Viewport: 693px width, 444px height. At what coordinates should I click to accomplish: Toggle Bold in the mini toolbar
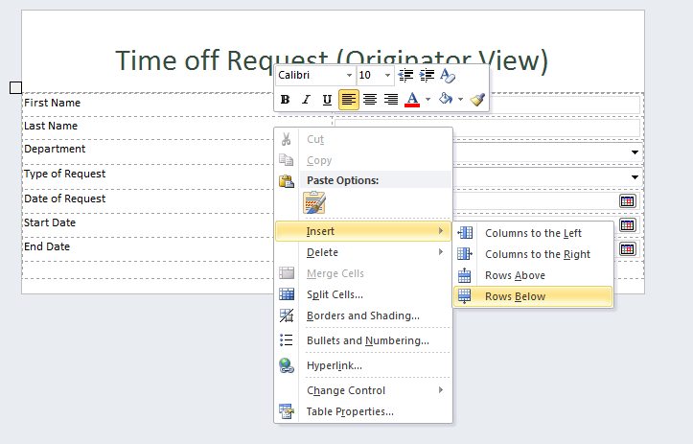point(285,100)
